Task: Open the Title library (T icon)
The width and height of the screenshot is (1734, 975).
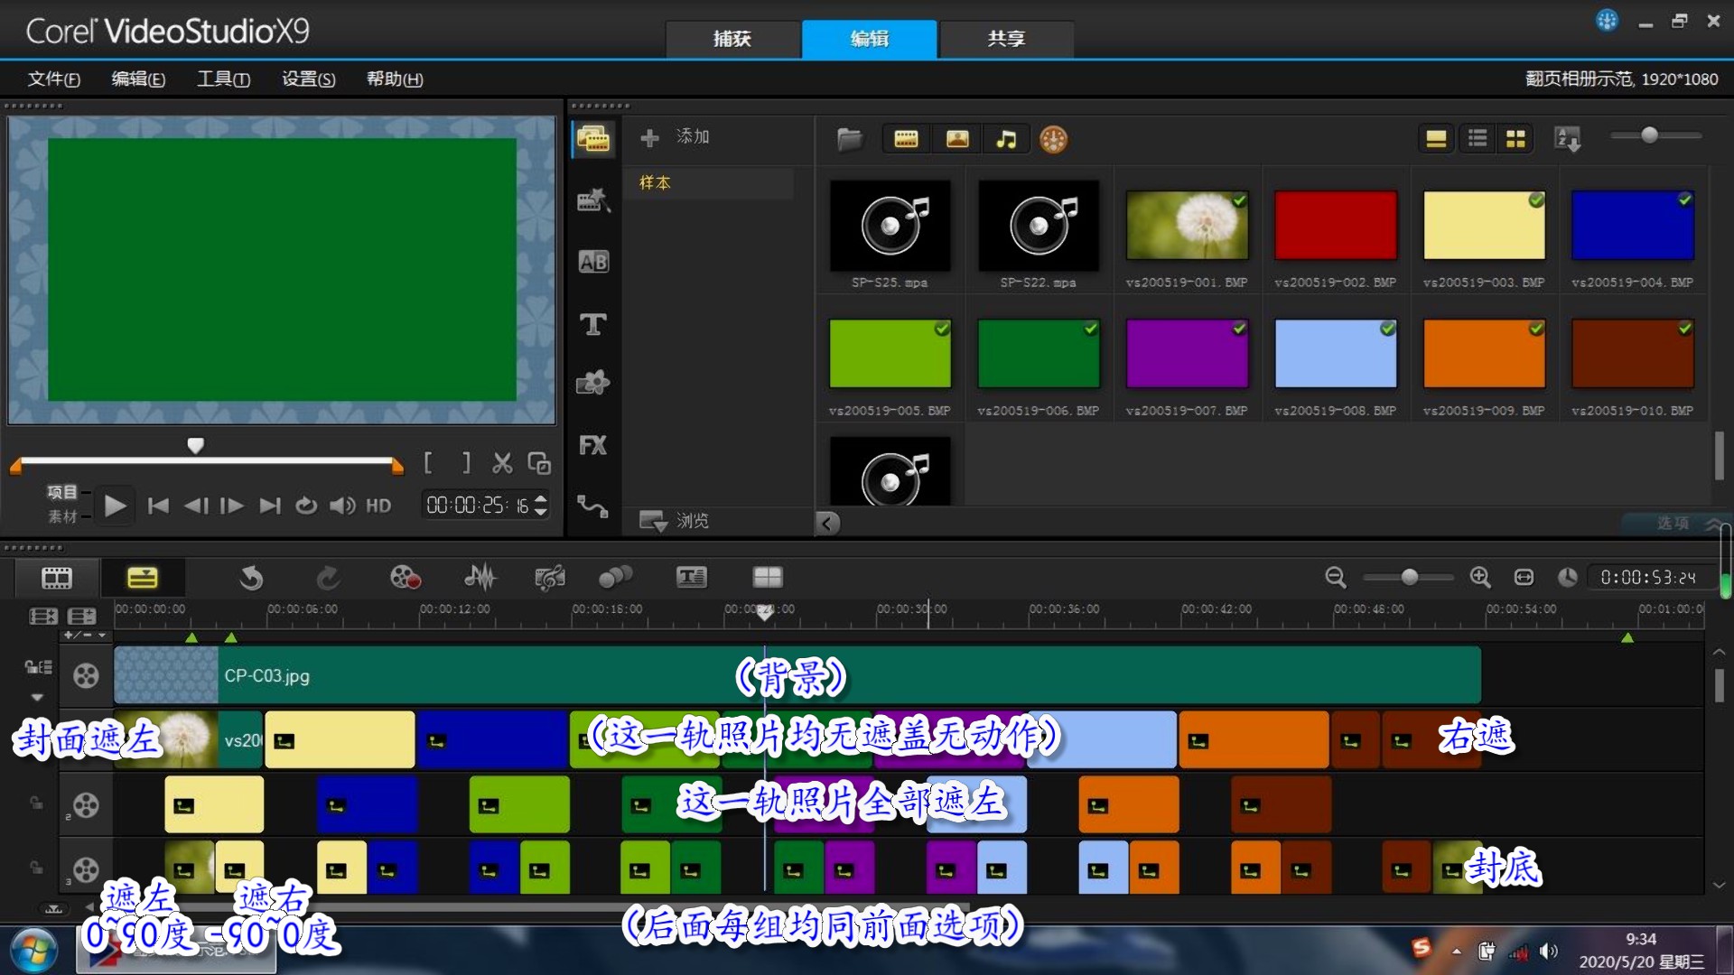Action: point(592,324)
